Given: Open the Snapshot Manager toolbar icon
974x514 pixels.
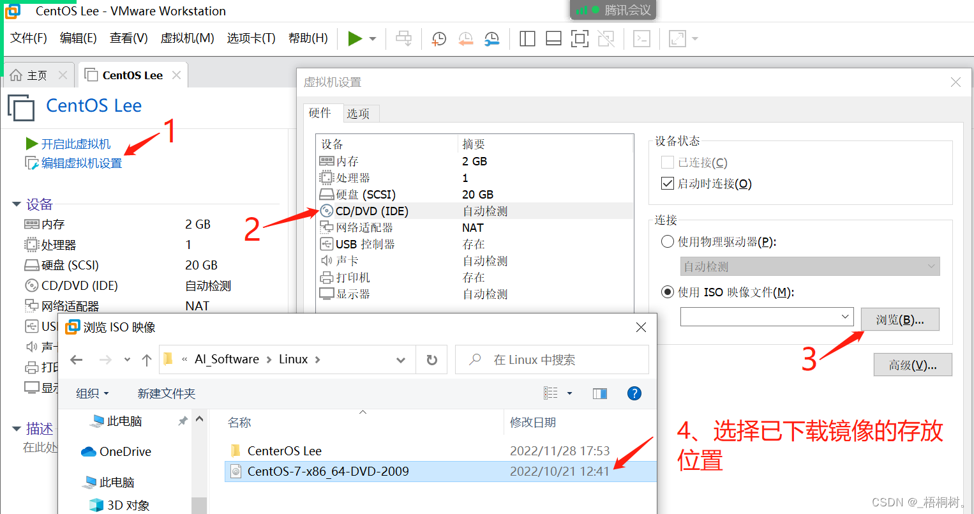Looking at the screenshot, I should [x=492, y=39].
